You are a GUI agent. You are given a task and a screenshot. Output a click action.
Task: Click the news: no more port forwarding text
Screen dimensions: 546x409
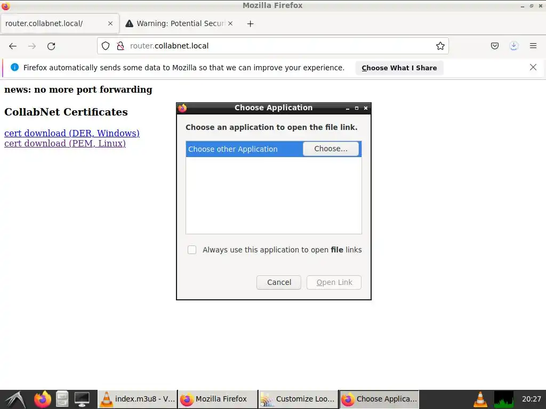coord(78,89)
